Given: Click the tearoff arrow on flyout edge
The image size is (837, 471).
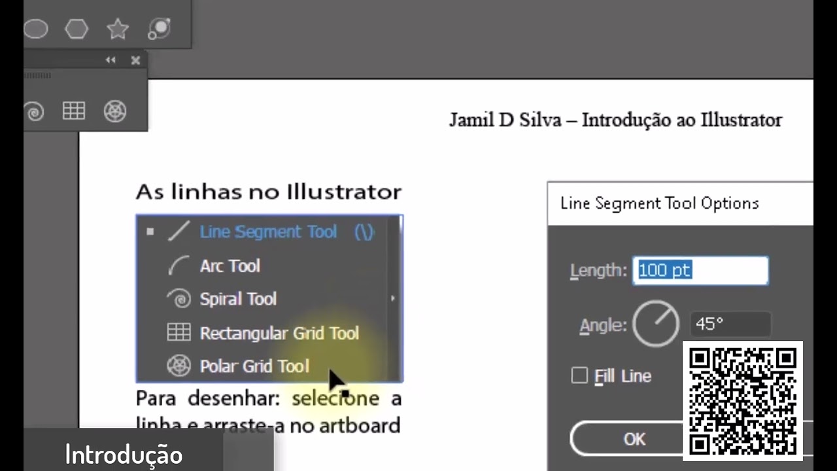Looking at the screenshot, I should tap(393, 298).
